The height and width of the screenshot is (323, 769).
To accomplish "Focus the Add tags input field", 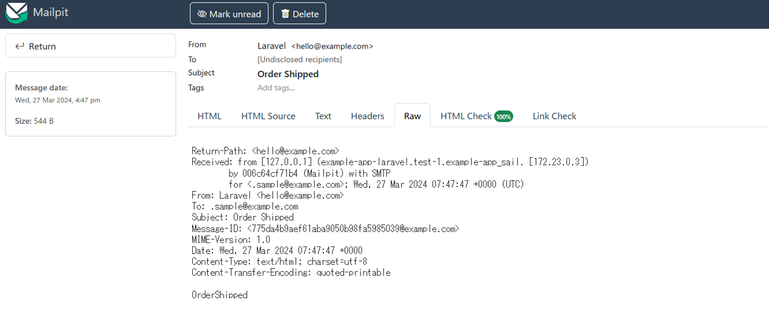I will pyautogui.click(x=276, y=88).
